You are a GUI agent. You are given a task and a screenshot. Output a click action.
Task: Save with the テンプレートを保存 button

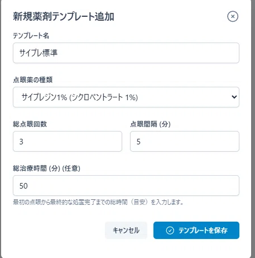tap(196, 230)
